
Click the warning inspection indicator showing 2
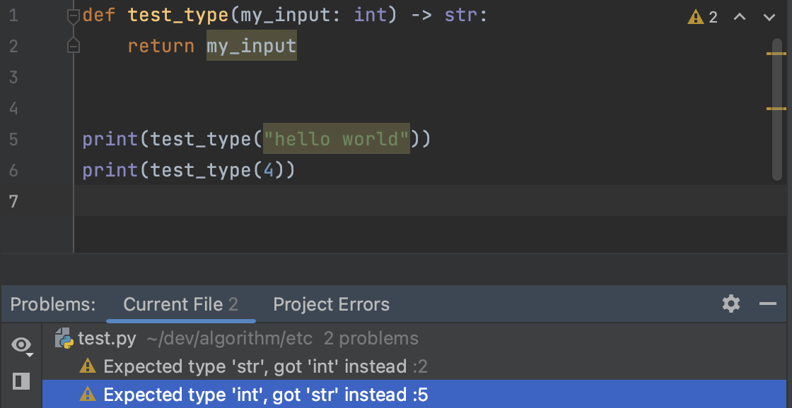[703, 17]
